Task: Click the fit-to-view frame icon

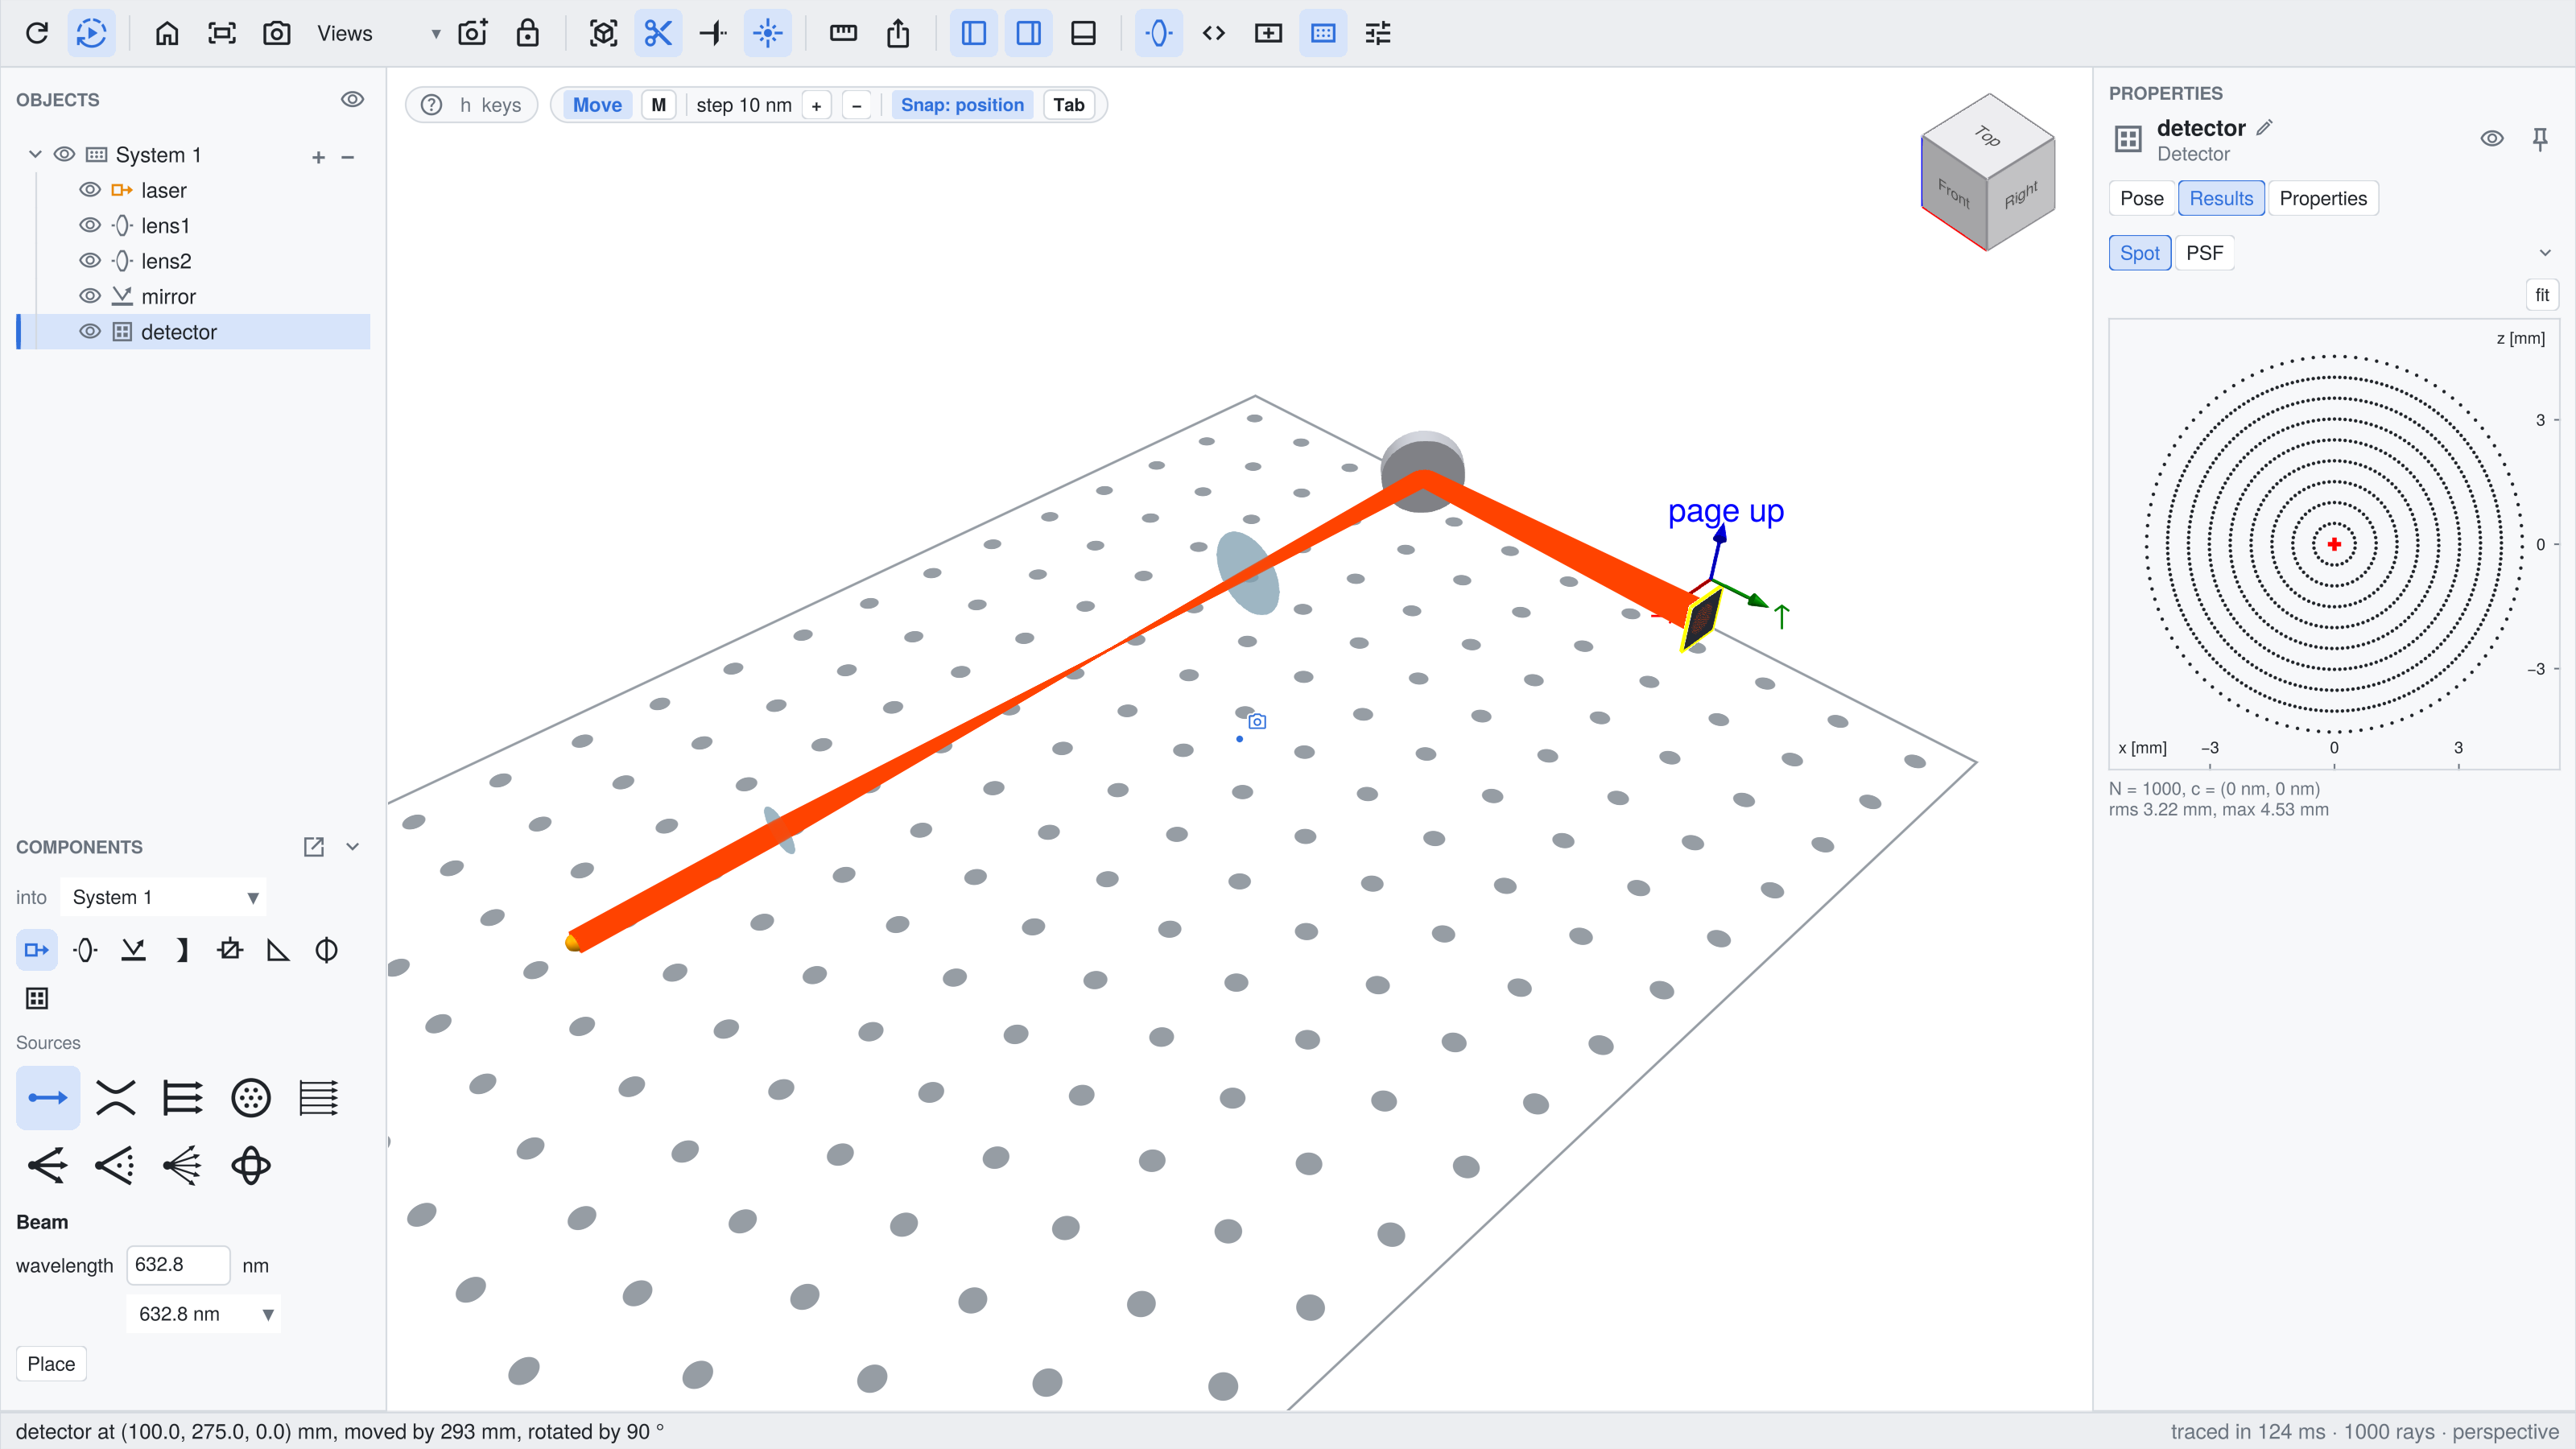Action: (x=222, y=33)
